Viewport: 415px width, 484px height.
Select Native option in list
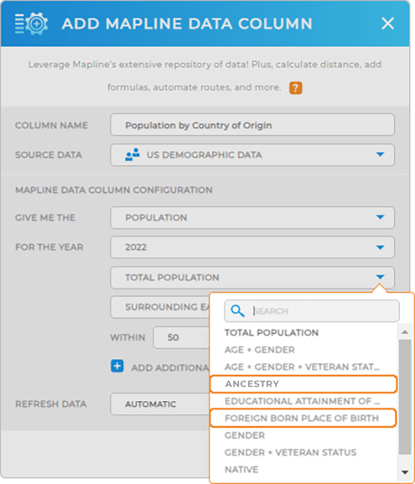241,470
